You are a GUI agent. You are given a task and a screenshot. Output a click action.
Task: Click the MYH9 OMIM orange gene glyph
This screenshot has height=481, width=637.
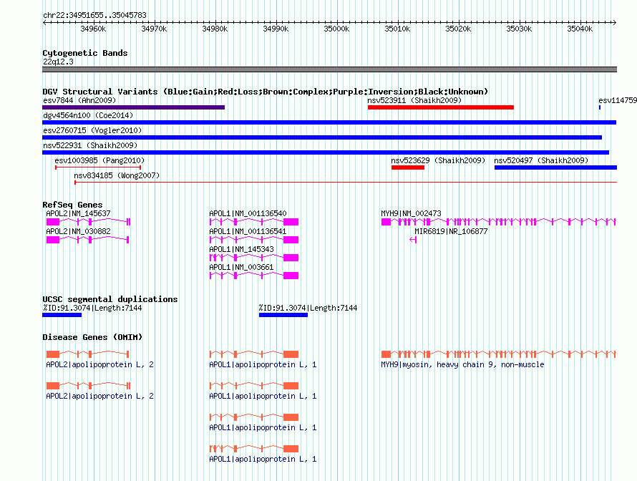tap(499, 354)
